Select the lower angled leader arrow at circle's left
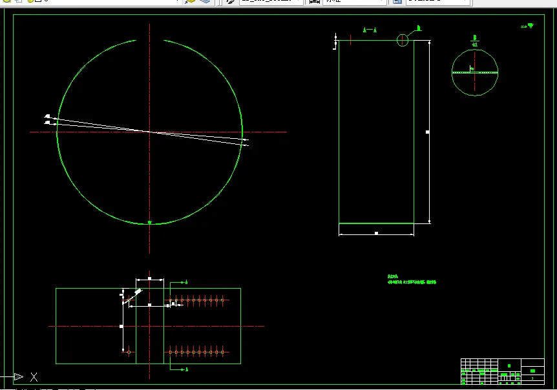557x390 pixels. [x=50, y=123]
